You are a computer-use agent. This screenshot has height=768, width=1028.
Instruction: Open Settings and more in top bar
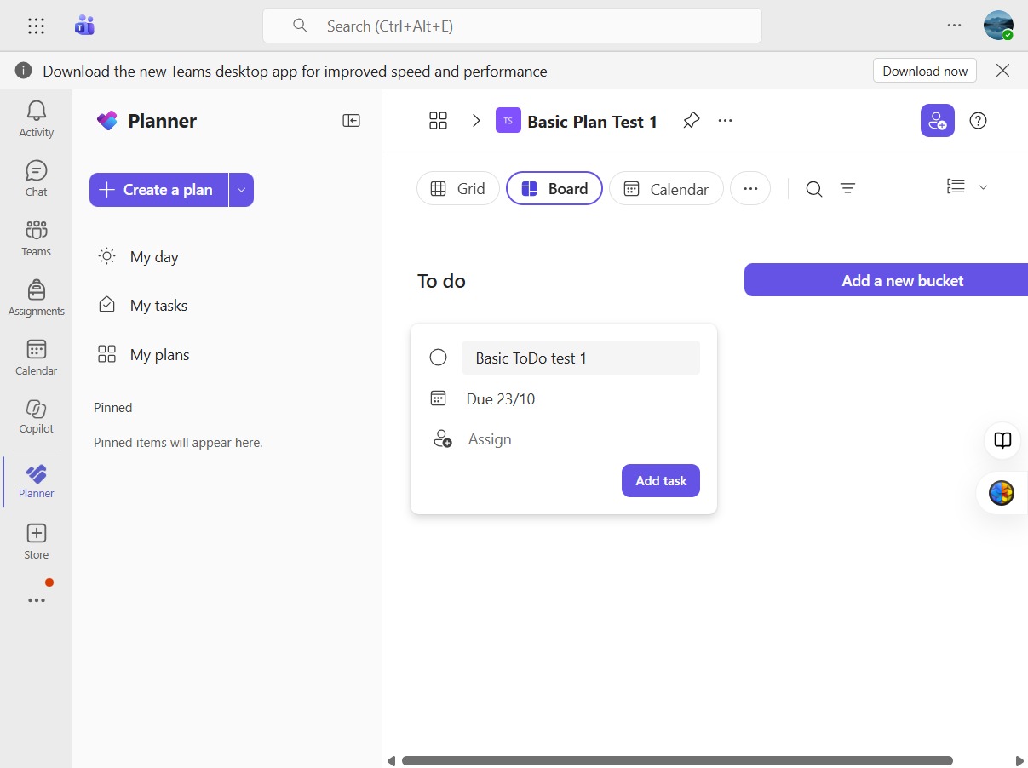pos(954,26)
